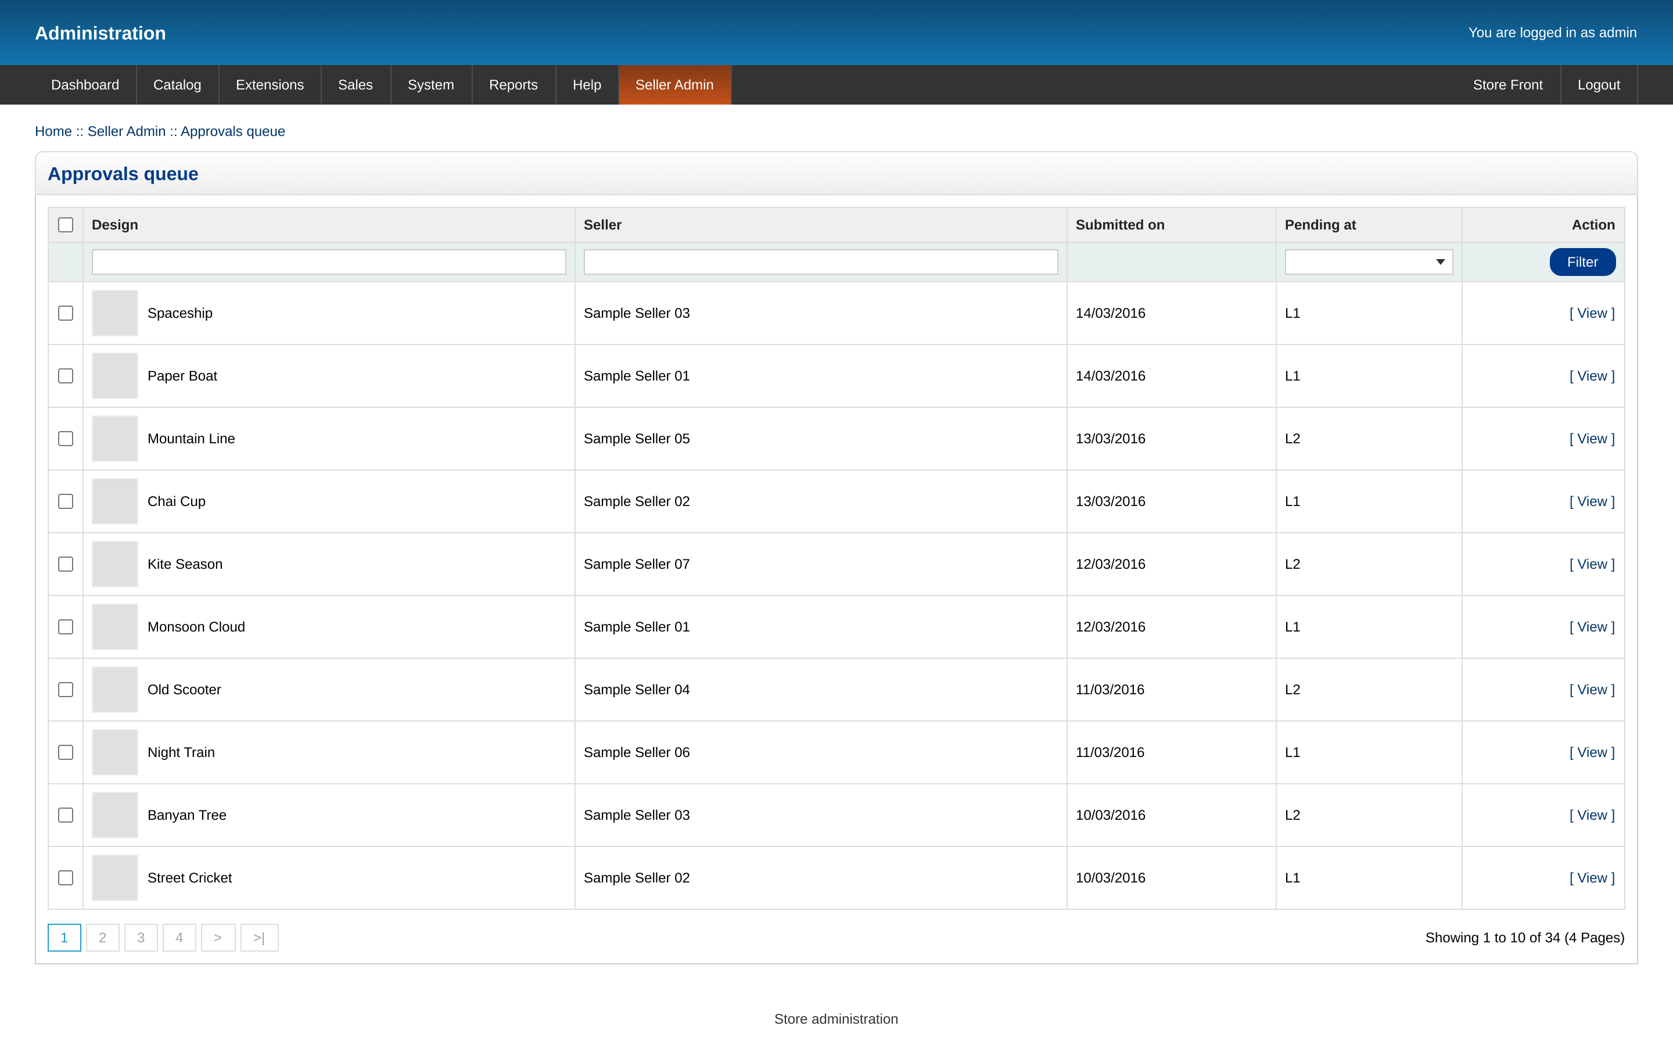Tick the Old Scooter row checkbox
This screenshot has width=1673, height=1062.
coord(65,690)
